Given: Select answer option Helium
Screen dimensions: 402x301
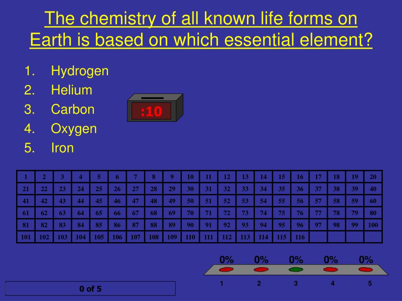Looking at the screenshot, I should pyautogui.click(x=71, y=90).
